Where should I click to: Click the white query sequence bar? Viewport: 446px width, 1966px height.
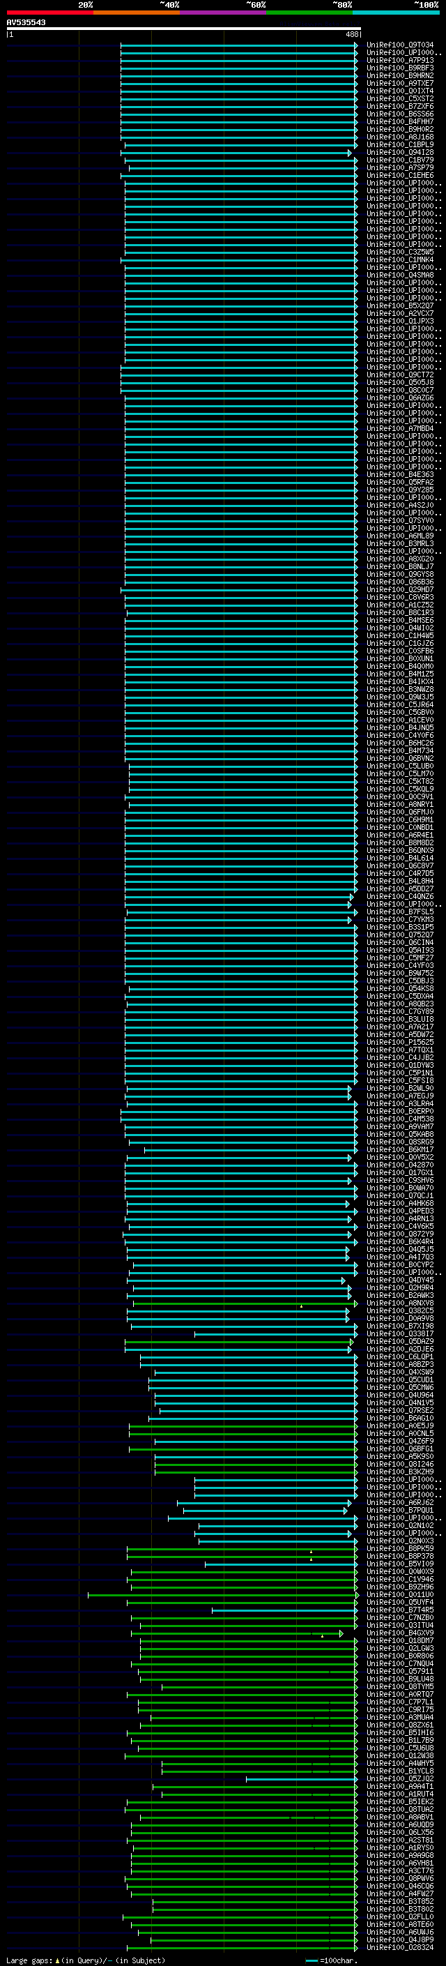(x=184, y=28)
